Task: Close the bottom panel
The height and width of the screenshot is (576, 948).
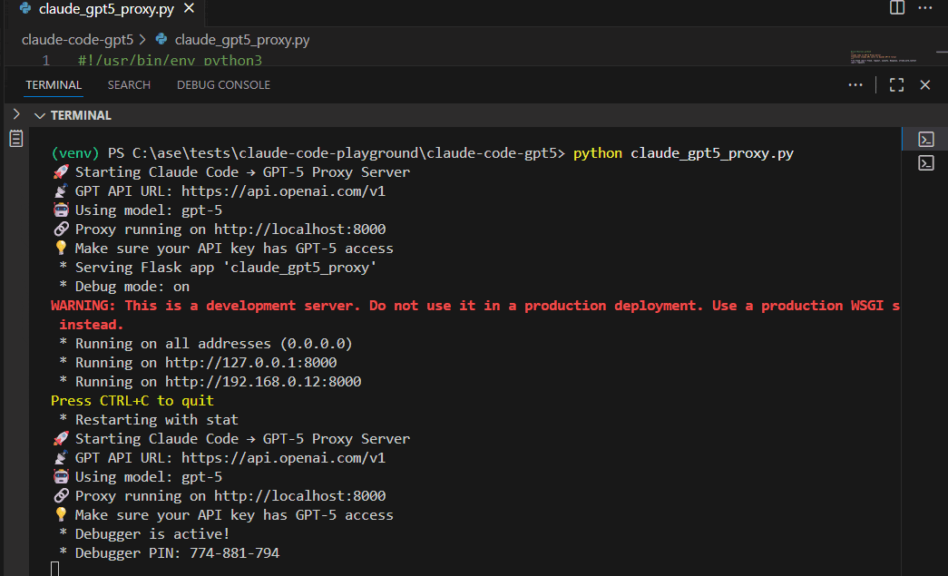Action: [x=925, y=85]
